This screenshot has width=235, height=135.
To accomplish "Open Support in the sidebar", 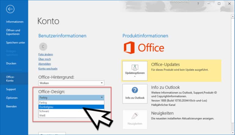I will (x=11, y=89).
